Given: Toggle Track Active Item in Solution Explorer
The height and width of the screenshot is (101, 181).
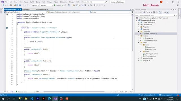Looking at the screenshot, I should (x=160, y=12).
